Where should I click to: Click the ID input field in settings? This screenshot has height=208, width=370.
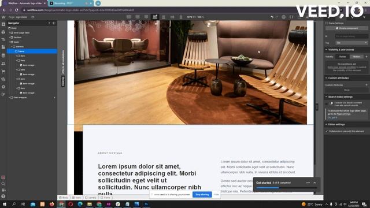click(351, 36)
